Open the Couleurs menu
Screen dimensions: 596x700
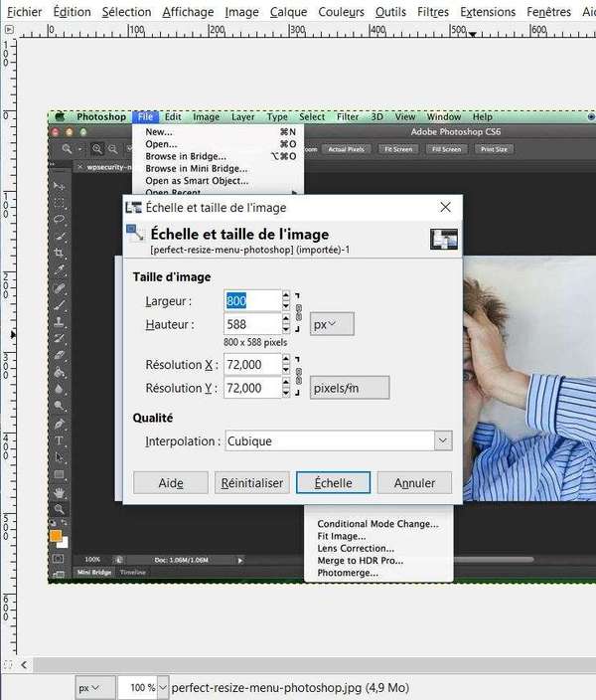(341, 12)
